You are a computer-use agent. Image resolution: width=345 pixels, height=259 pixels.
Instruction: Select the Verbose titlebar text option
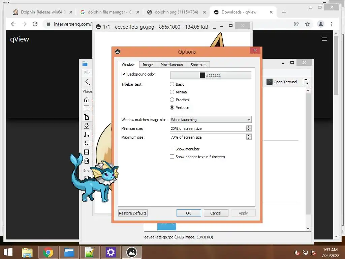click(x=172, y=108)
